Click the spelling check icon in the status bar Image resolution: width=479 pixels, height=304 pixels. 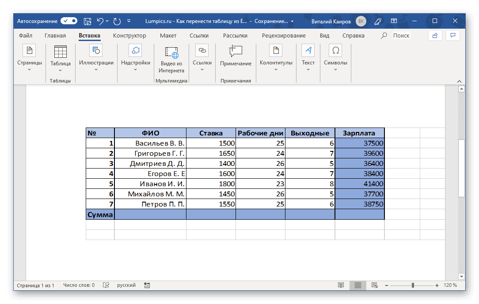click(106, 285)
